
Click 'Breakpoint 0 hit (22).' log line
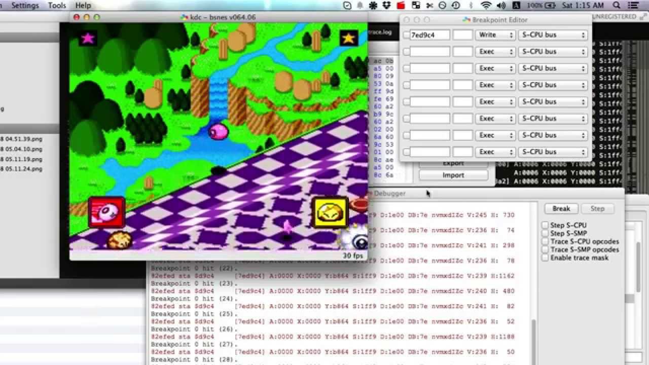coord(194,268)
